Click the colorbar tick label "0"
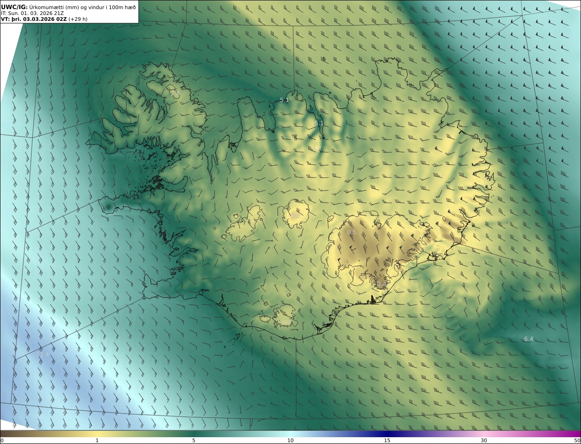 [x=2, y=440]
